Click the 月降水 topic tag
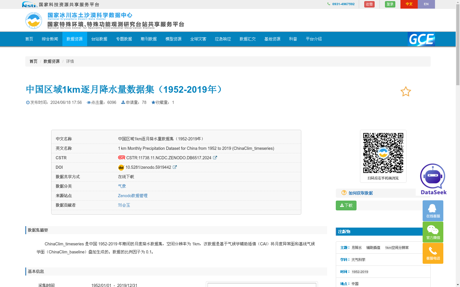This screenshot has width=460, height=287. 357,247
